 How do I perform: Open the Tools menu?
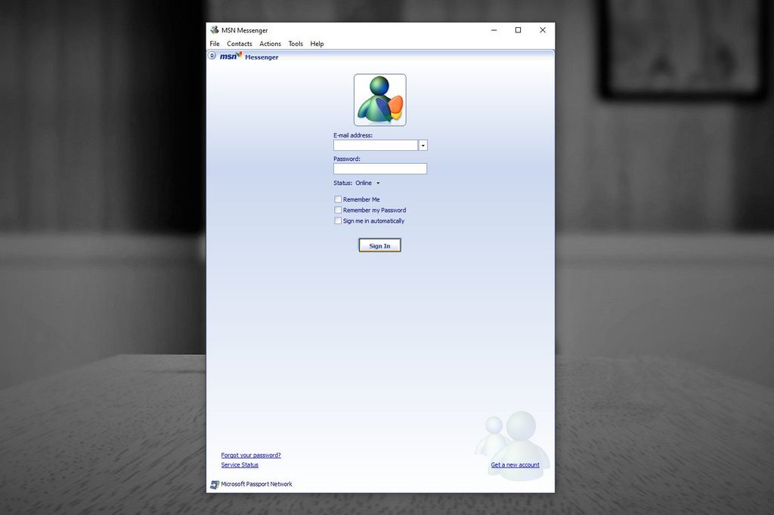(x=296, y=44)
